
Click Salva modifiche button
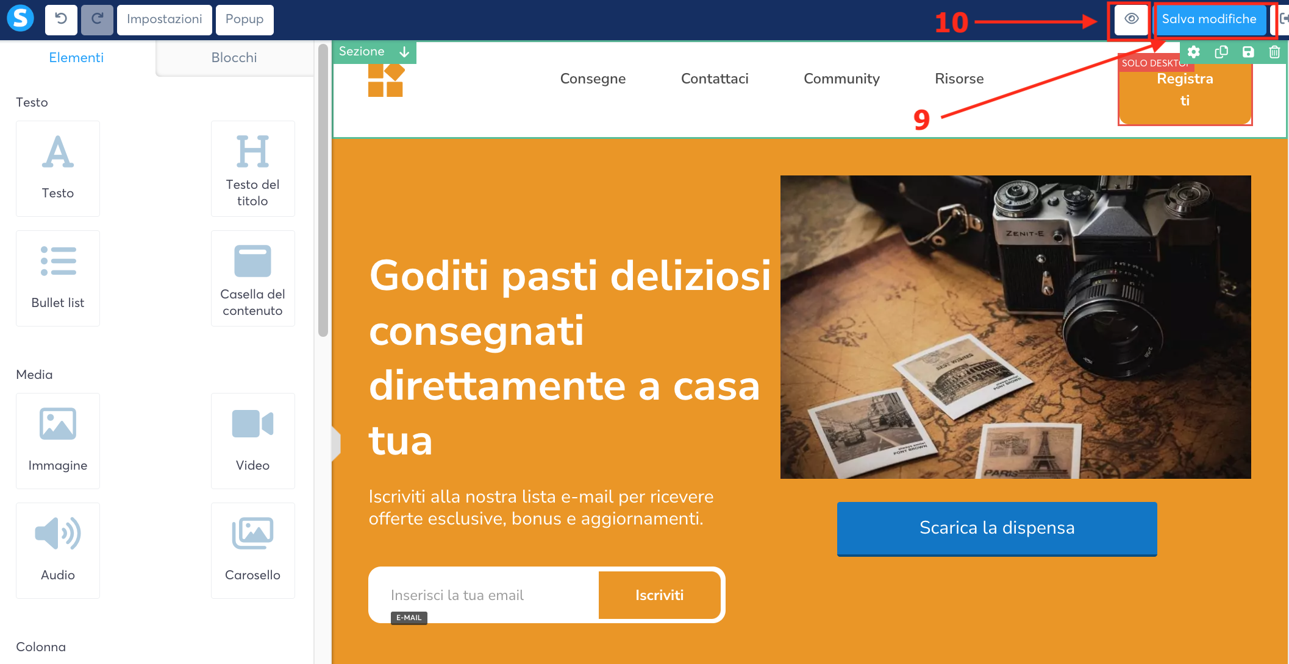point(1209,19)
